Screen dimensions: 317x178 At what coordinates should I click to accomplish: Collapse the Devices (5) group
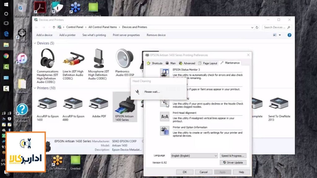(35, 43)
